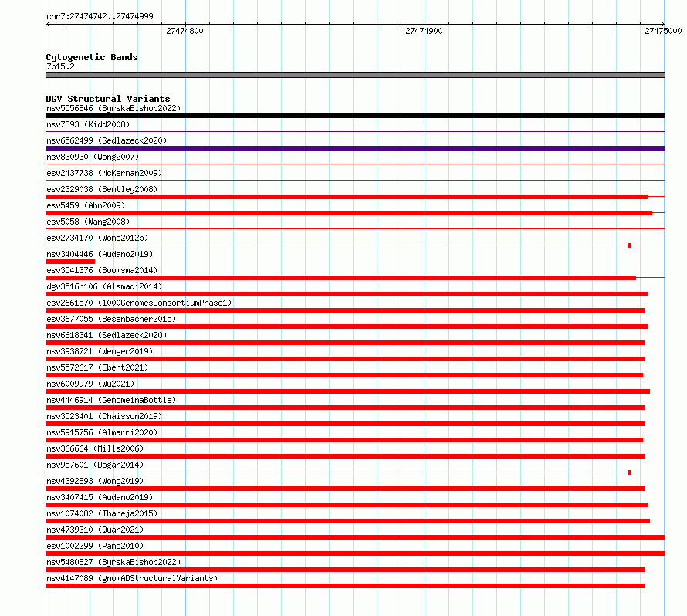Click the red square end marker of esv2734170

point(630,245)
